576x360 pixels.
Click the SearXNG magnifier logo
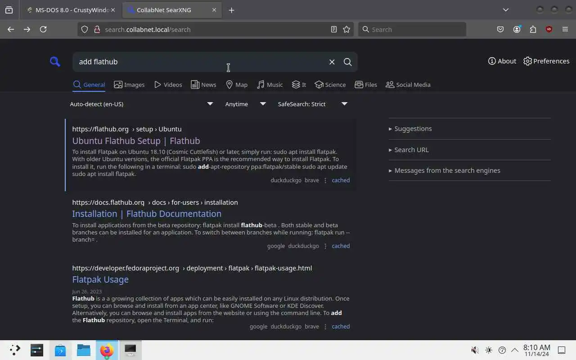point(55,62)
